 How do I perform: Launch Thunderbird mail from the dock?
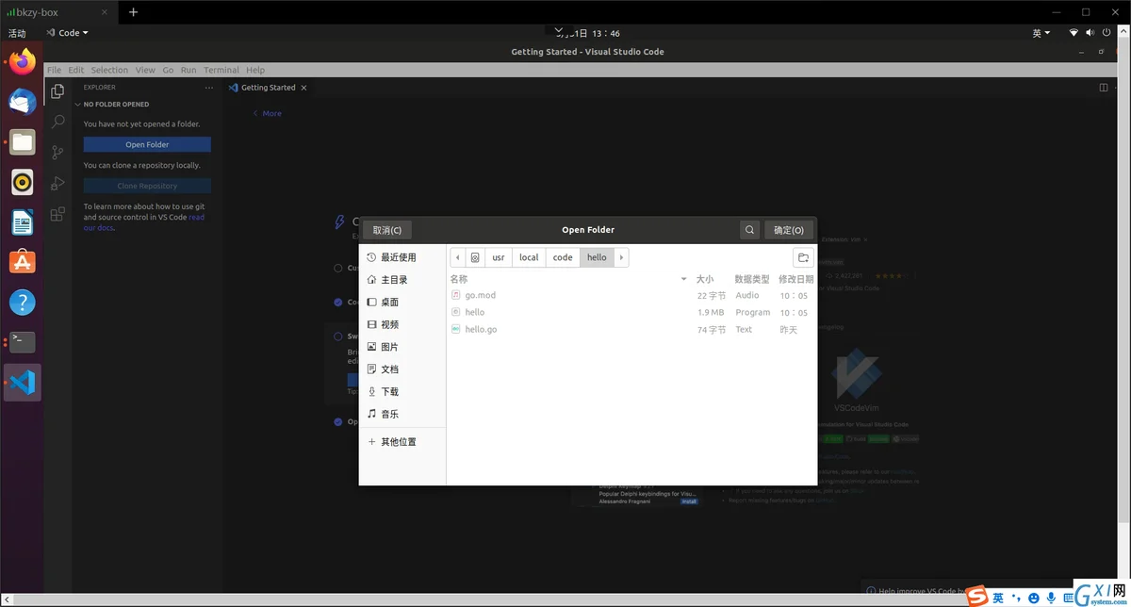(23, 102)
